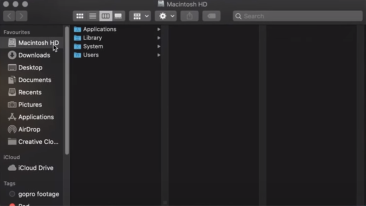Select Macintosh HD disk icon in sidebar

(x=12, y=43)
